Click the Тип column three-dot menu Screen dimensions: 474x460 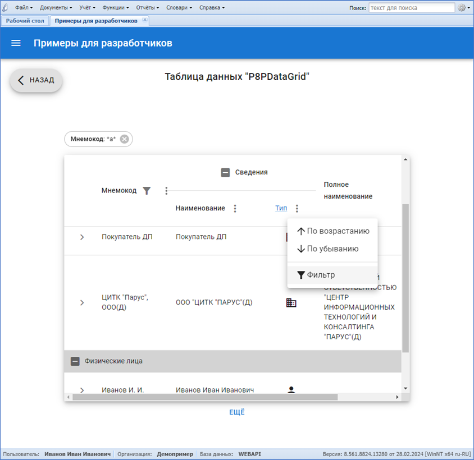point(297,209)
